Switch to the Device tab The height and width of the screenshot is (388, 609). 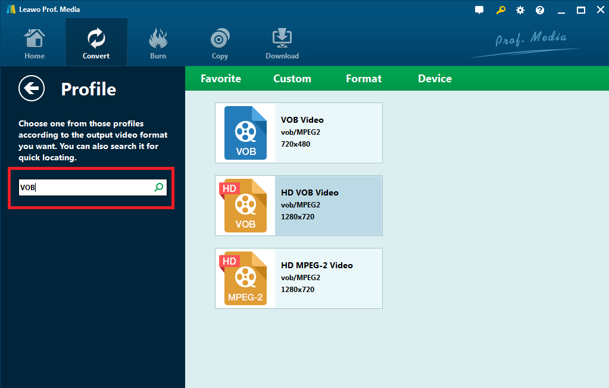coord(435,79)
